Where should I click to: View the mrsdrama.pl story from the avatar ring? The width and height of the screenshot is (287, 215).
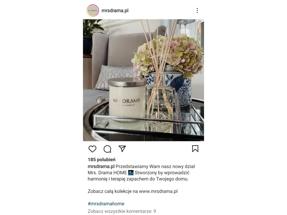click(93, 11)
